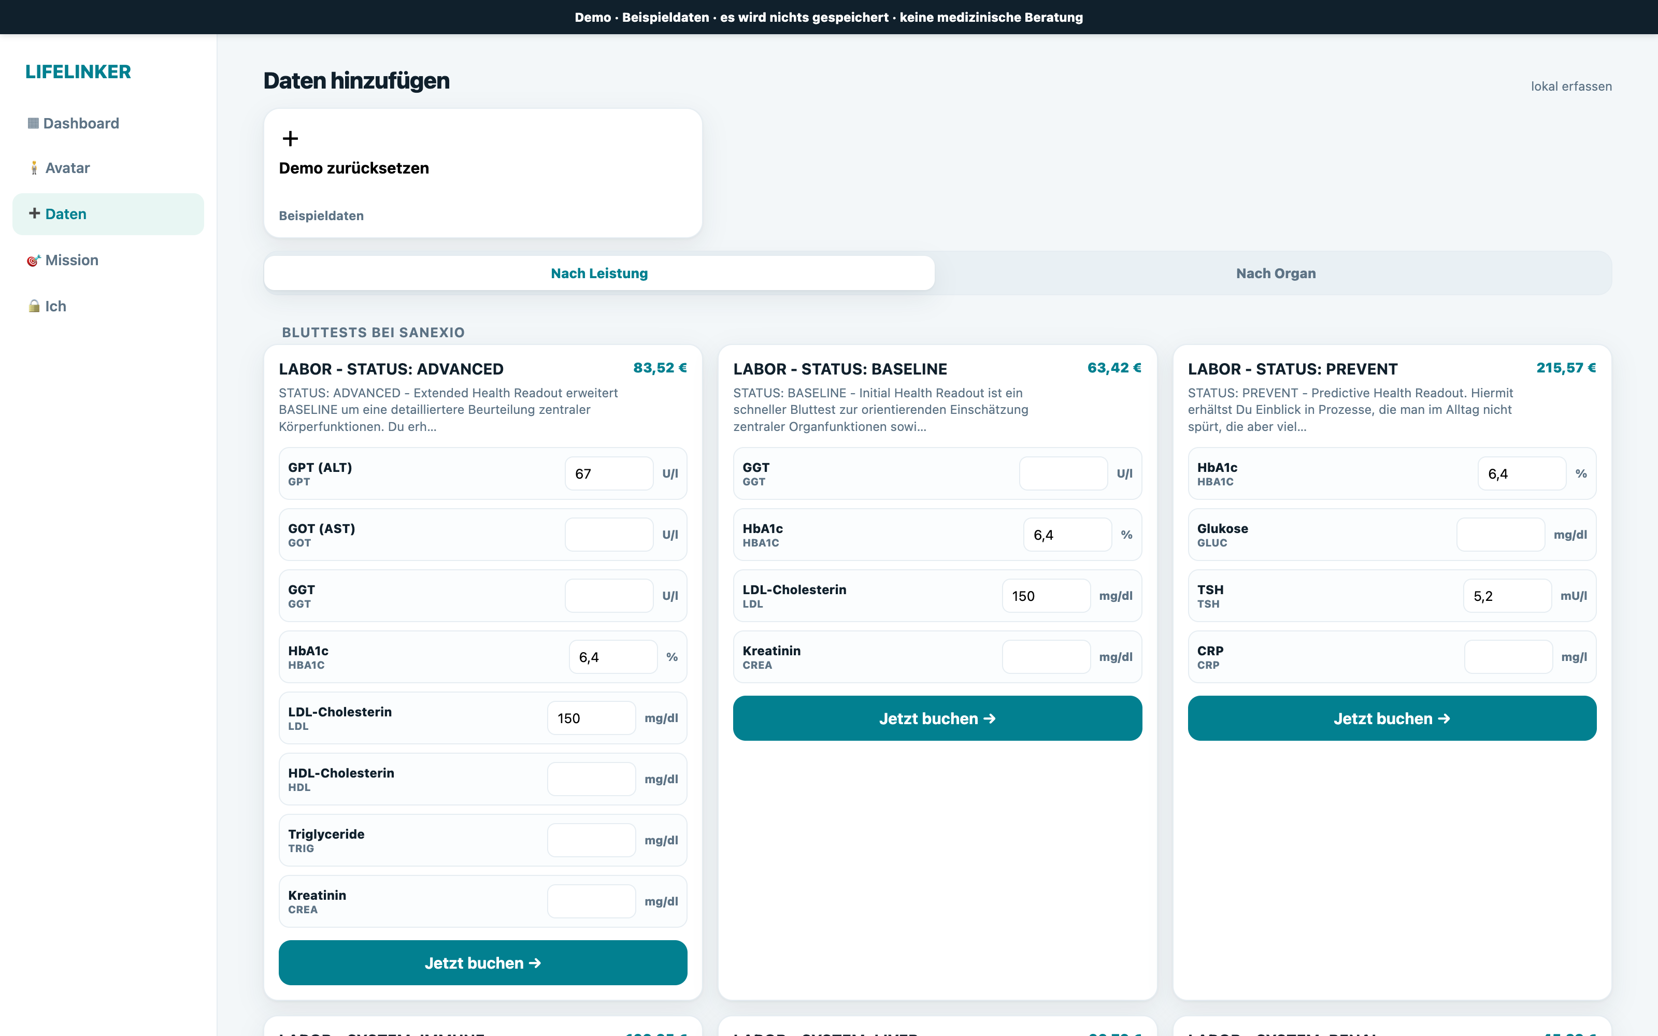This screenshot has width=1658, height=1036.
Task: Open the Dashboard grid icon
Action: [x=33, y=123]
